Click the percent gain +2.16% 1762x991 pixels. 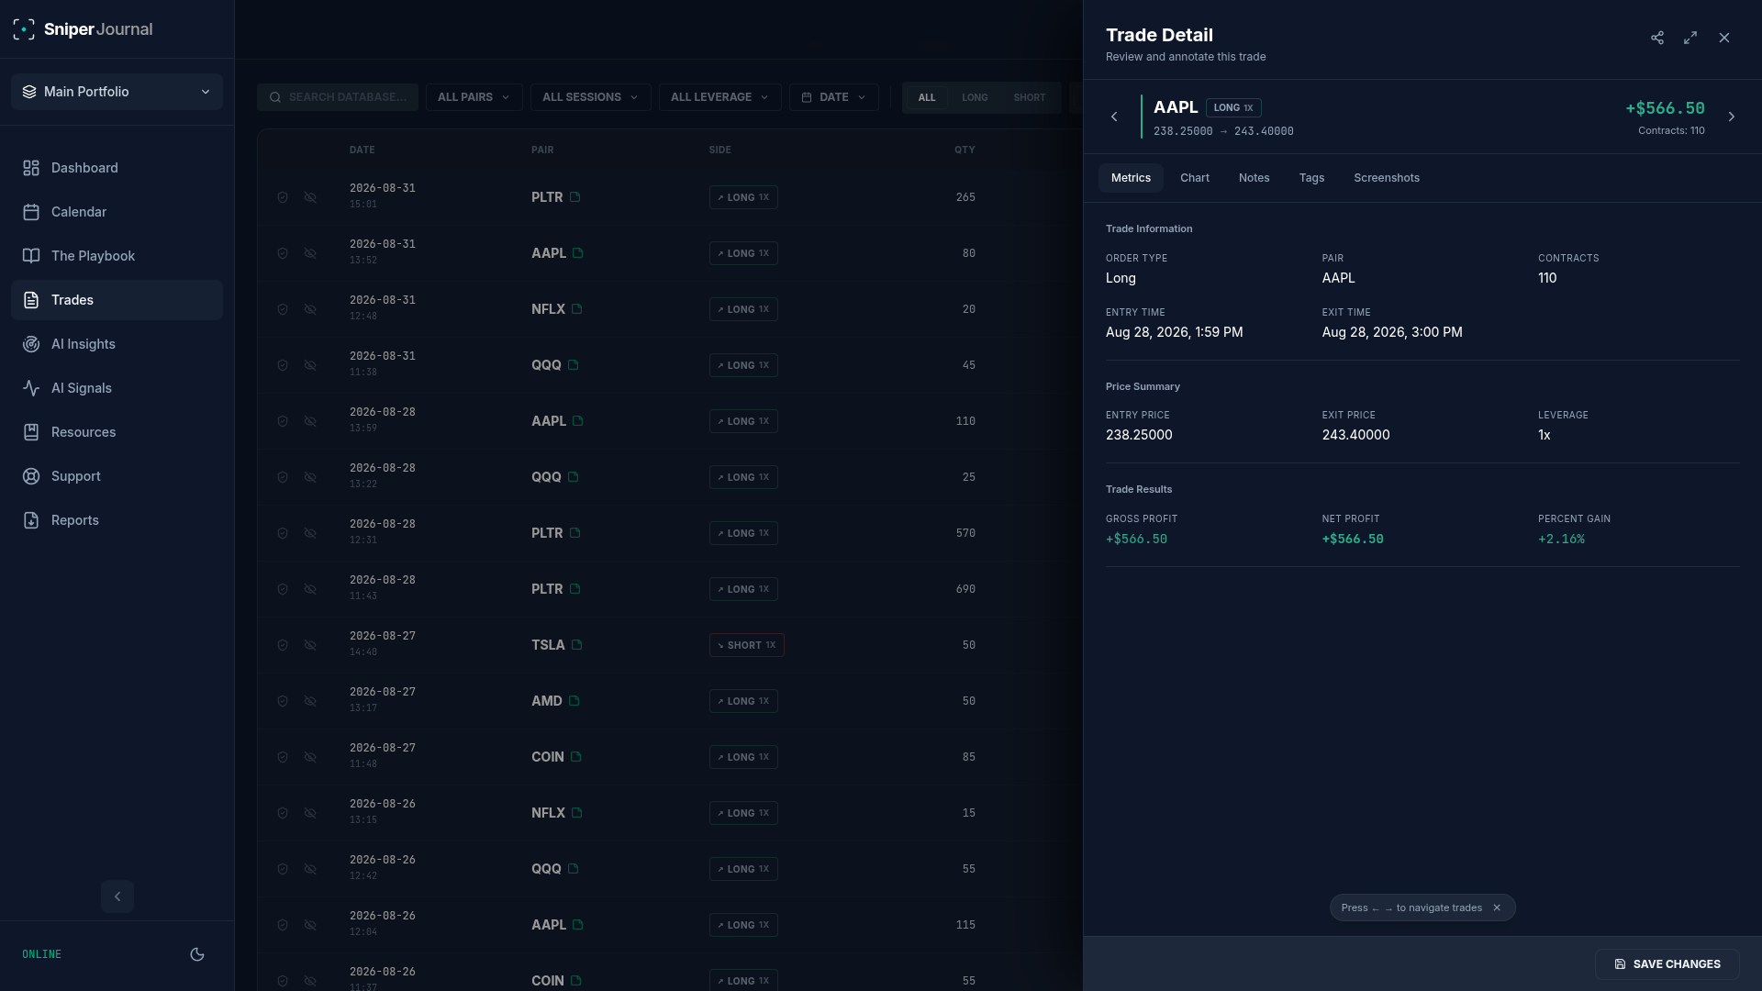(x=1561, y=540)
